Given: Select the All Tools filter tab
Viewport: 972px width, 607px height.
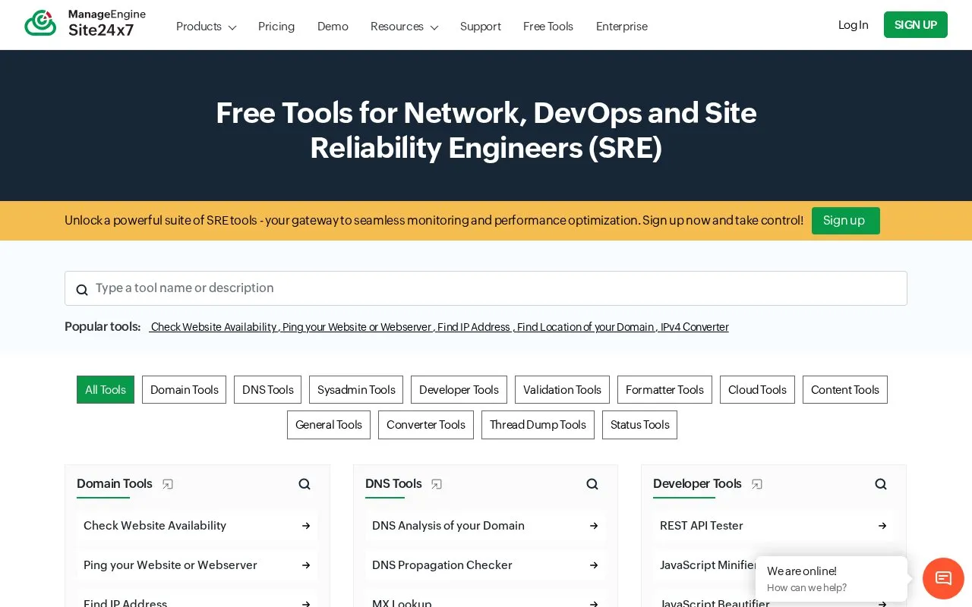Looking at the screenshot, I should (106, 390).
